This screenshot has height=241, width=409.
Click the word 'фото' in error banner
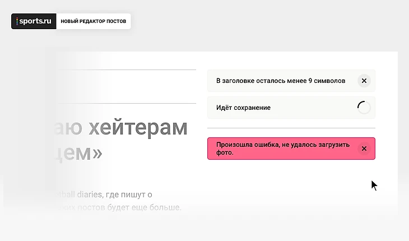click(x=225, y=152)
